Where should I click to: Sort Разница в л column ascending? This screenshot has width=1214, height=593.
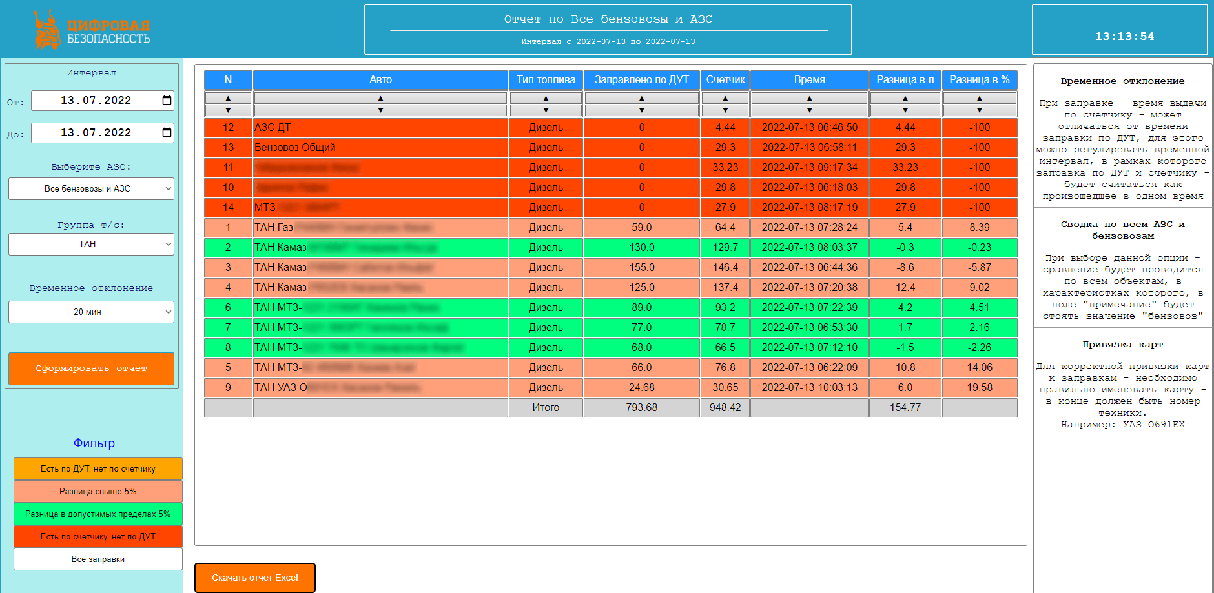[905, 98]
